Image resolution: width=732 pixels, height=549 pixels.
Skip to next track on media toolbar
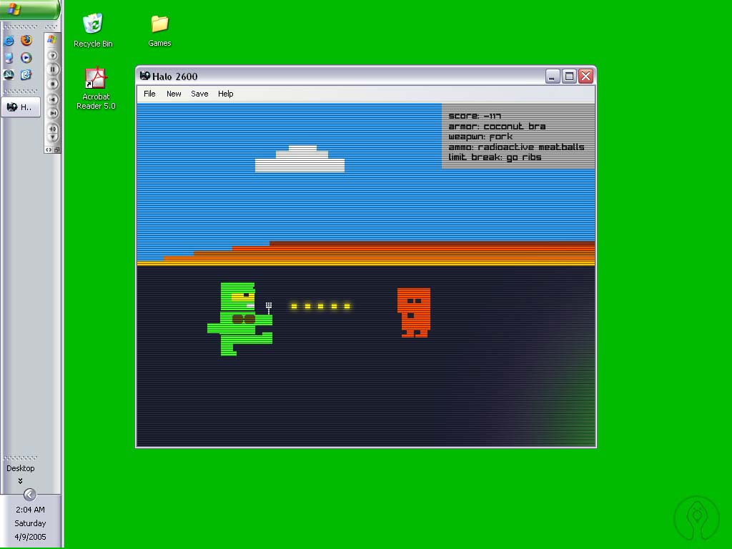click(x=53, y=113)
